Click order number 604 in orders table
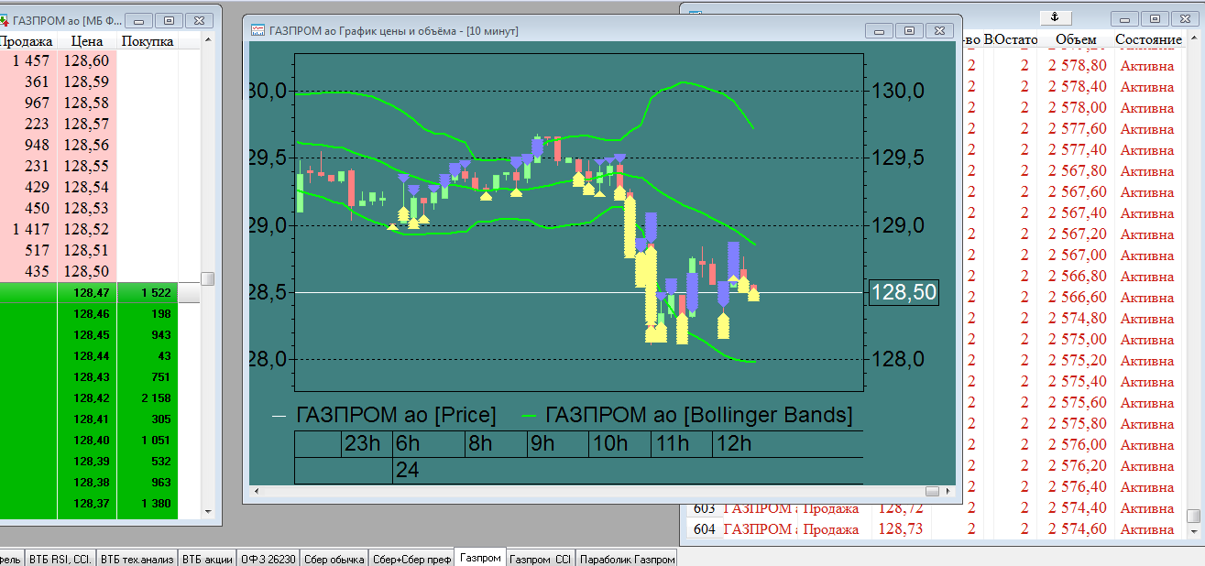The height and width of the screenshot is (566, 1205). tap(705, 529)
